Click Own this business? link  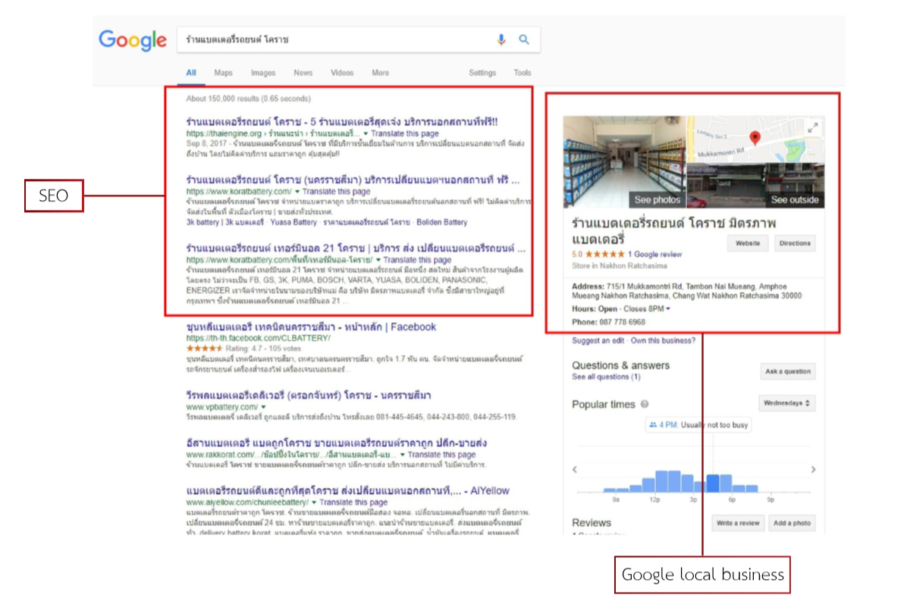[x=663, y=341]
